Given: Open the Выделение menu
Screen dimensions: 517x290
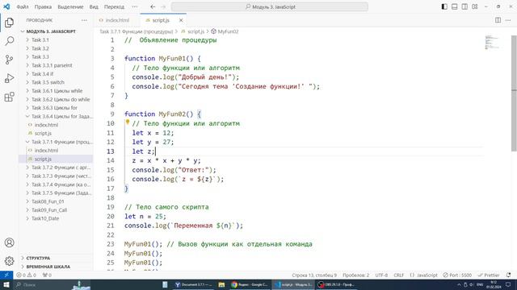Looking at the screenshot, I should (x=70, y=6).
